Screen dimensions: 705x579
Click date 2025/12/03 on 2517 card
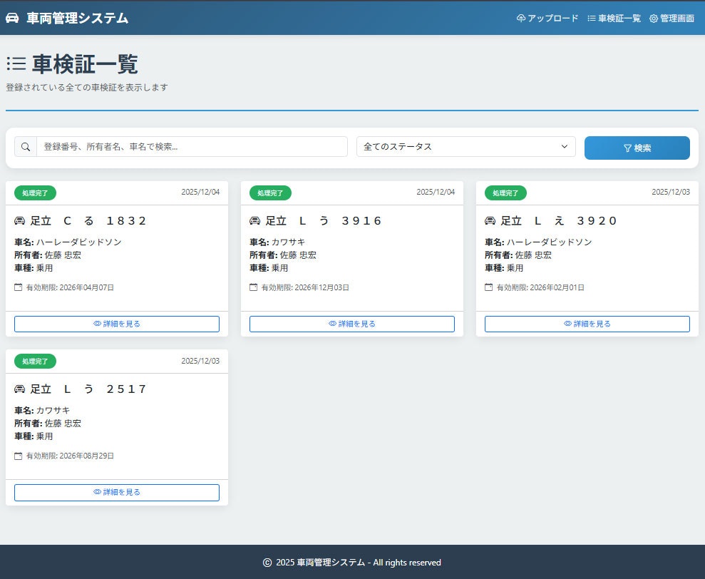coord(200,361)
